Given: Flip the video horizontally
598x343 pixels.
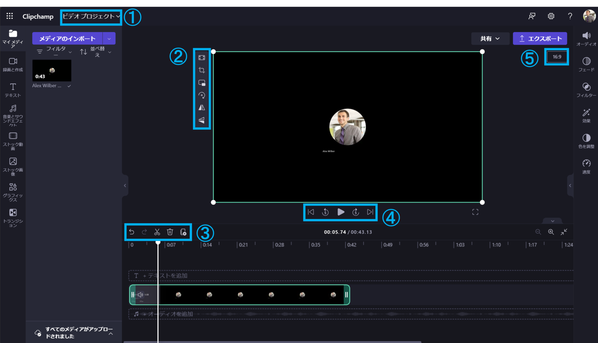Looking at the screenshot, I should click(x=202, y=108).
